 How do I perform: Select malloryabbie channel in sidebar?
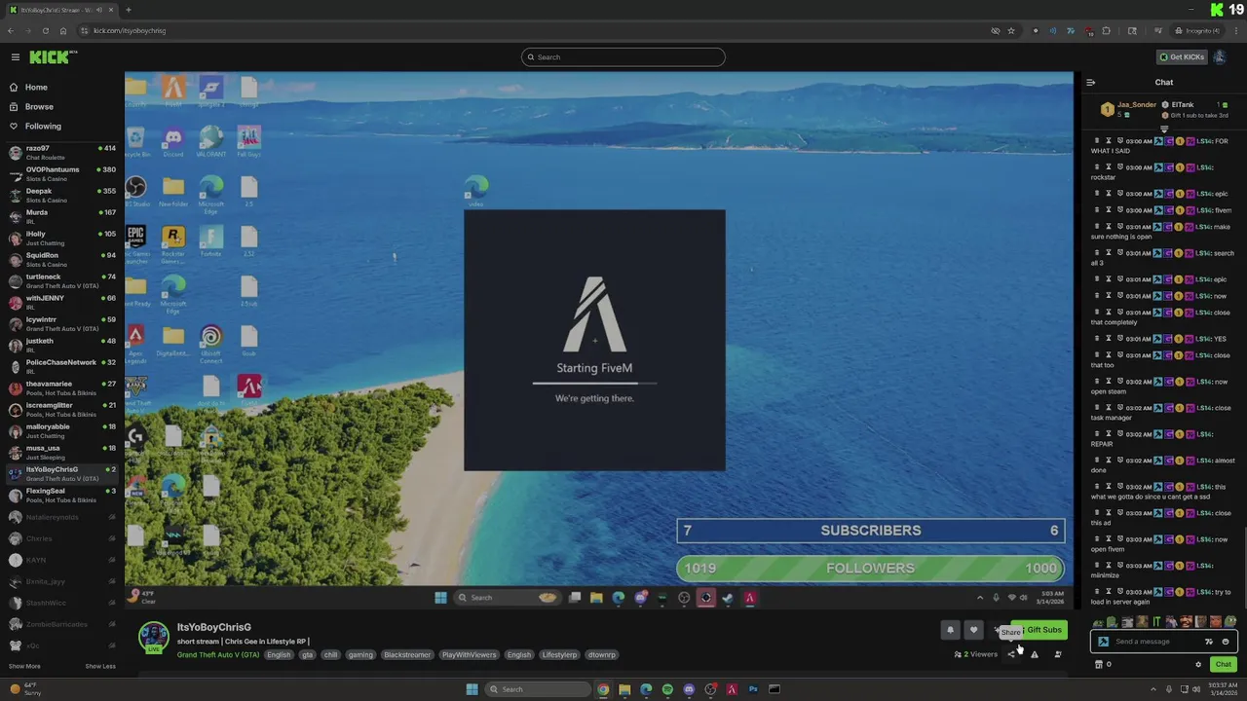(x=60, y=430)
